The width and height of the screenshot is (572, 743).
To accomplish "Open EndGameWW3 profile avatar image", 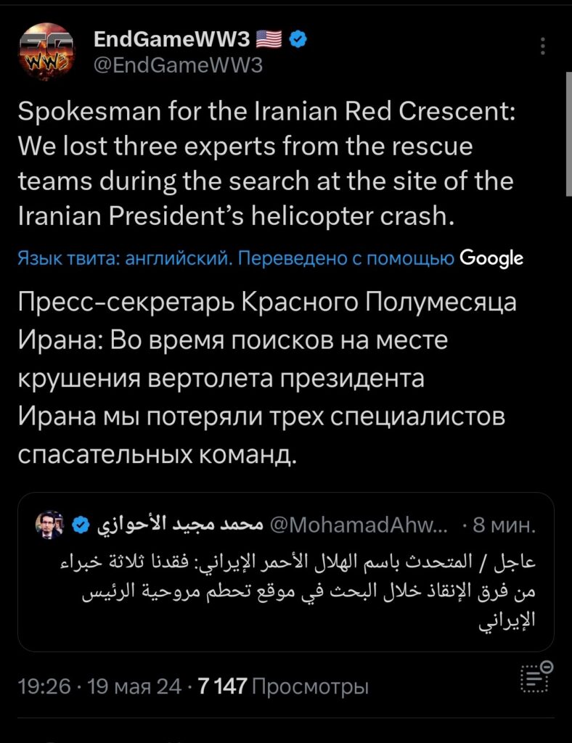I will point(46,52).
